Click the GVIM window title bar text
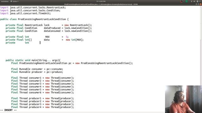 coord(101,4)
